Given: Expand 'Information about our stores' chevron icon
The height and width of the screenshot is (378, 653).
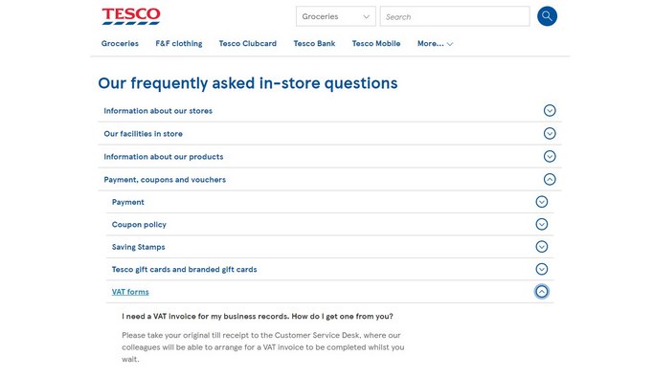Looking at the screenshot, I should pos(550,110).
